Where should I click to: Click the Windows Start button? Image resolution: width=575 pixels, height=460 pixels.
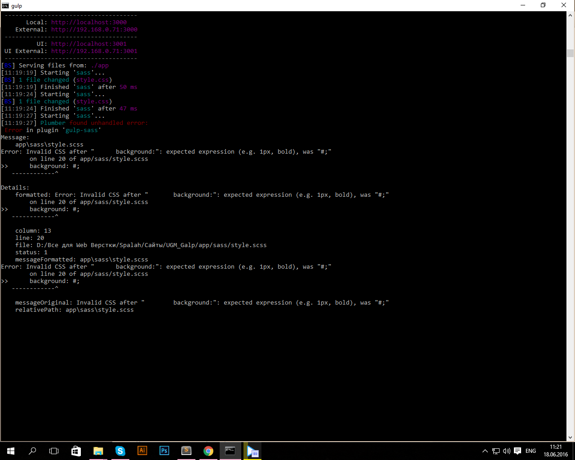(11, 451)
